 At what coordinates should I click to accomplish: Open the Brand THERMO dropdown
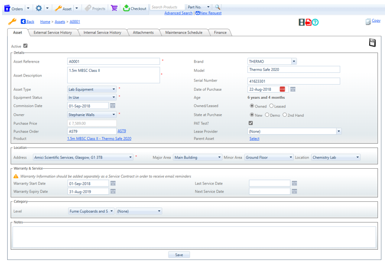coord(294,62)
